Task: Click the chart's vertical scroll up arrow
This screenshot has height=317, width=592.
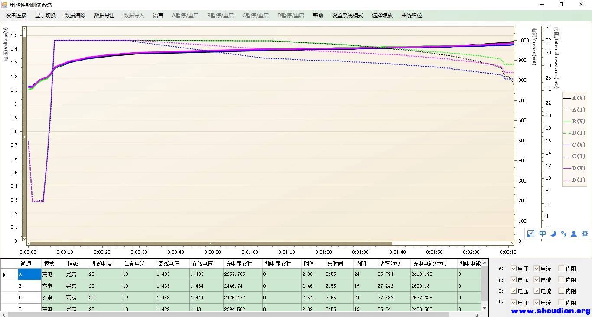Action: tap(24, 29)
